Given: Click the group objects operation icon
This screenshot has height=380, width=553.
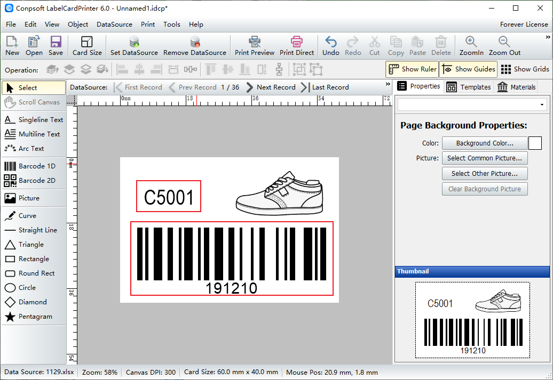Looking at the screenshot, I should 299,69.
